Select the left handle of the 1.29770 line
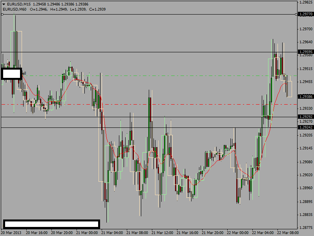314x236 pixels. tap(2, 14)
